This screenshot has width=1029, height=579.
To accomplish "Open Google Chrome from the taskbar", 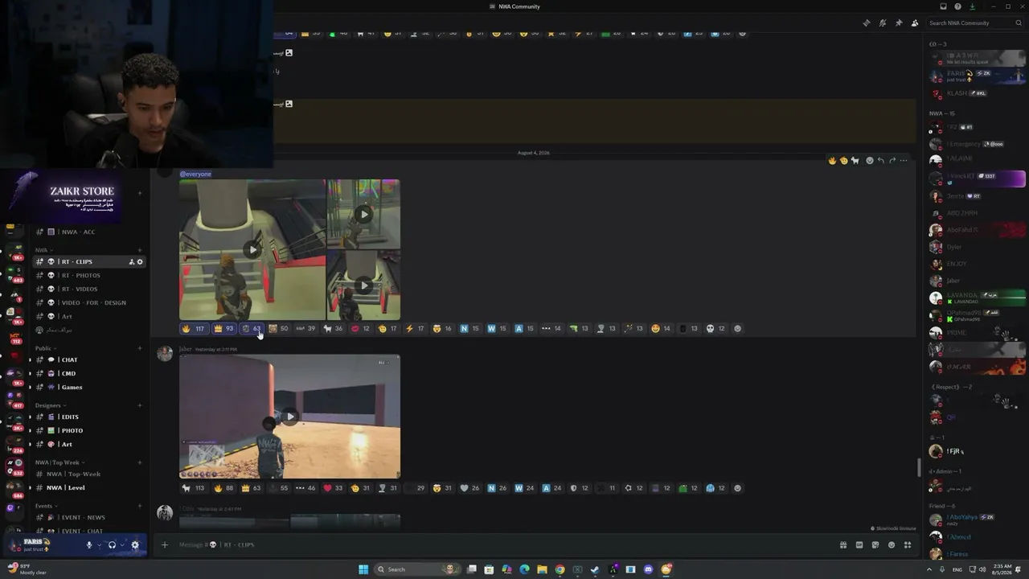I will pos(560,569).
